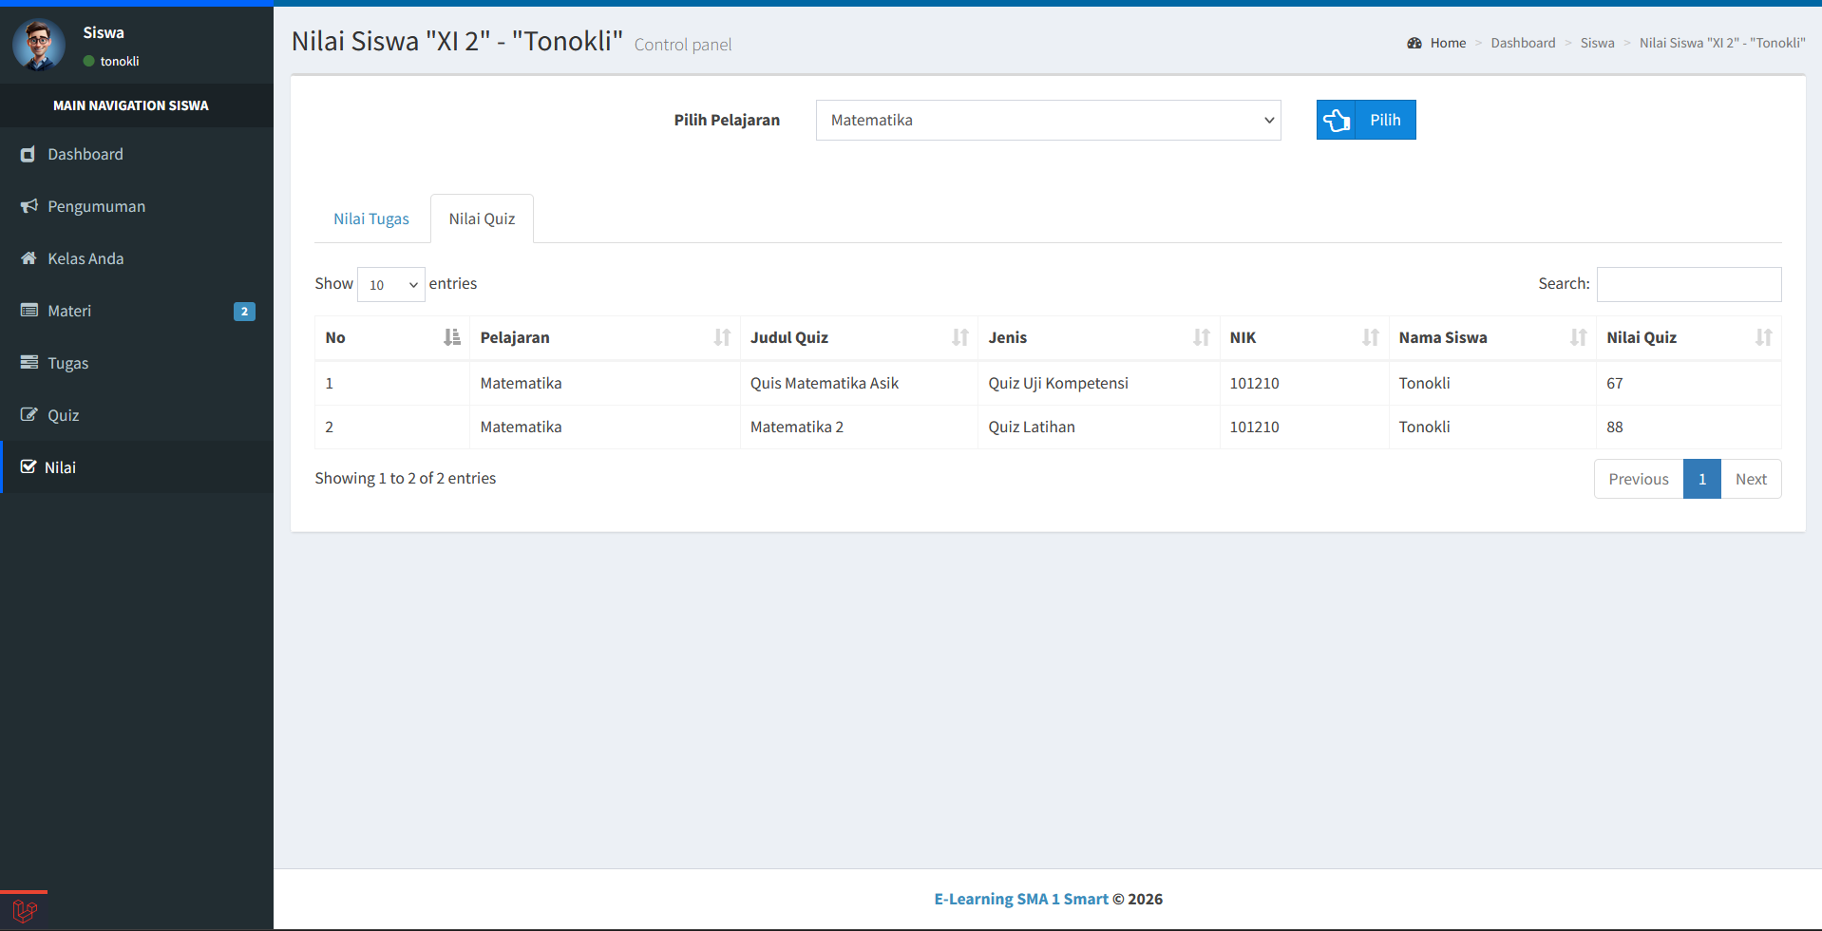Go to Previous page
The image size is (1822, 931).
pyautogui.click(x=1639, y=479)
